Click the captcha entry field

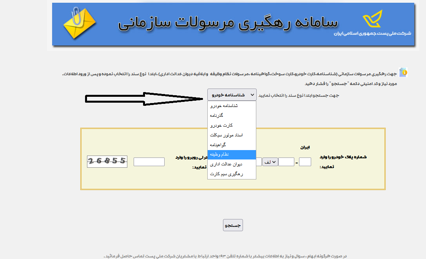coord(149,161)
